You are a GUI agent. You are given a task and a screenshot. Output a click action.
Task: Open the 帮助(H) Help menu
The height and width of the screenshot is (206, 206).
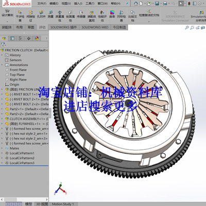coord(116,4)
